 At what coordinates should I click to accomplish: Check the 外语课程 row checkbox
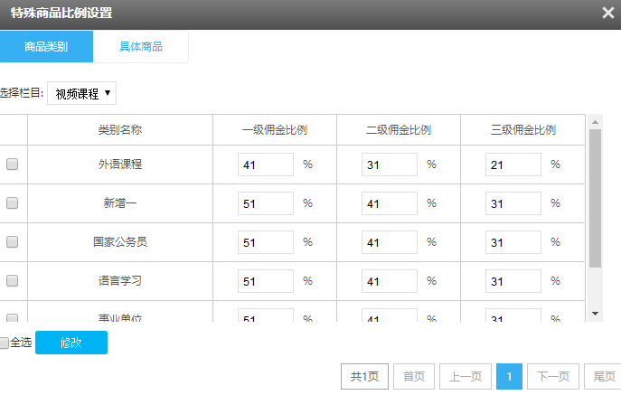tap(13, 165)
